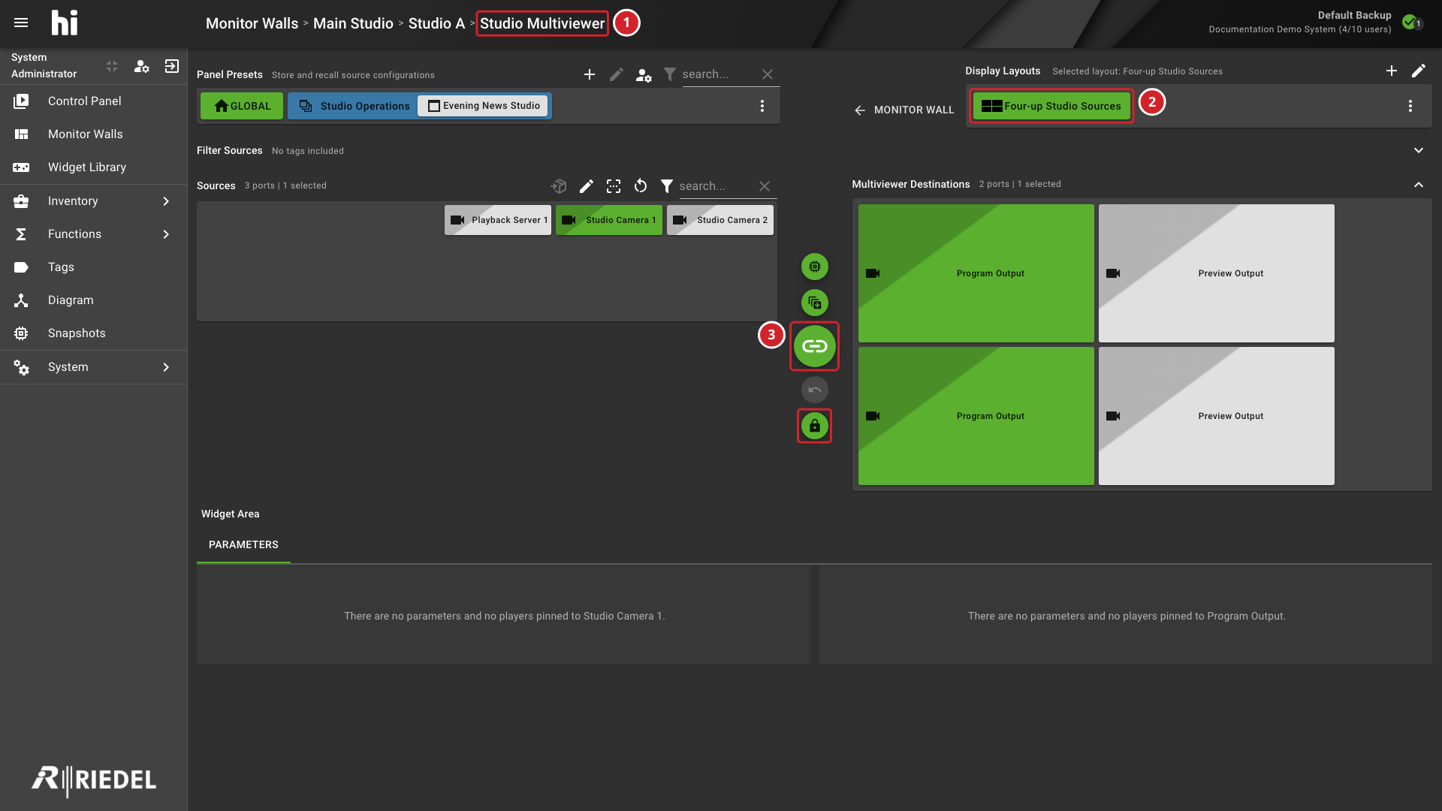The image size is (1442, 811).
Task: Toggle the green lock button
Action: [815, 426]
